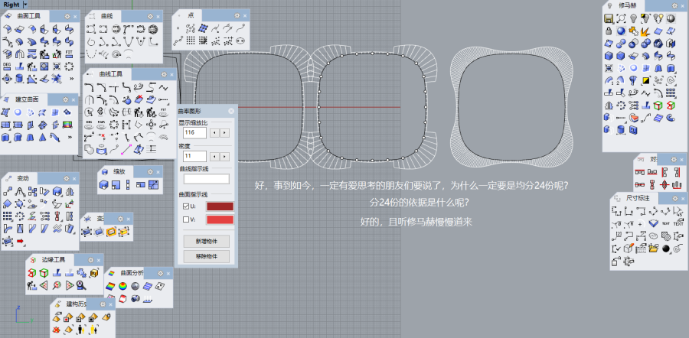The height and width of the screenshot is (338, 689).
Task: Click the 新增物件 button
Action: [206, 241]
